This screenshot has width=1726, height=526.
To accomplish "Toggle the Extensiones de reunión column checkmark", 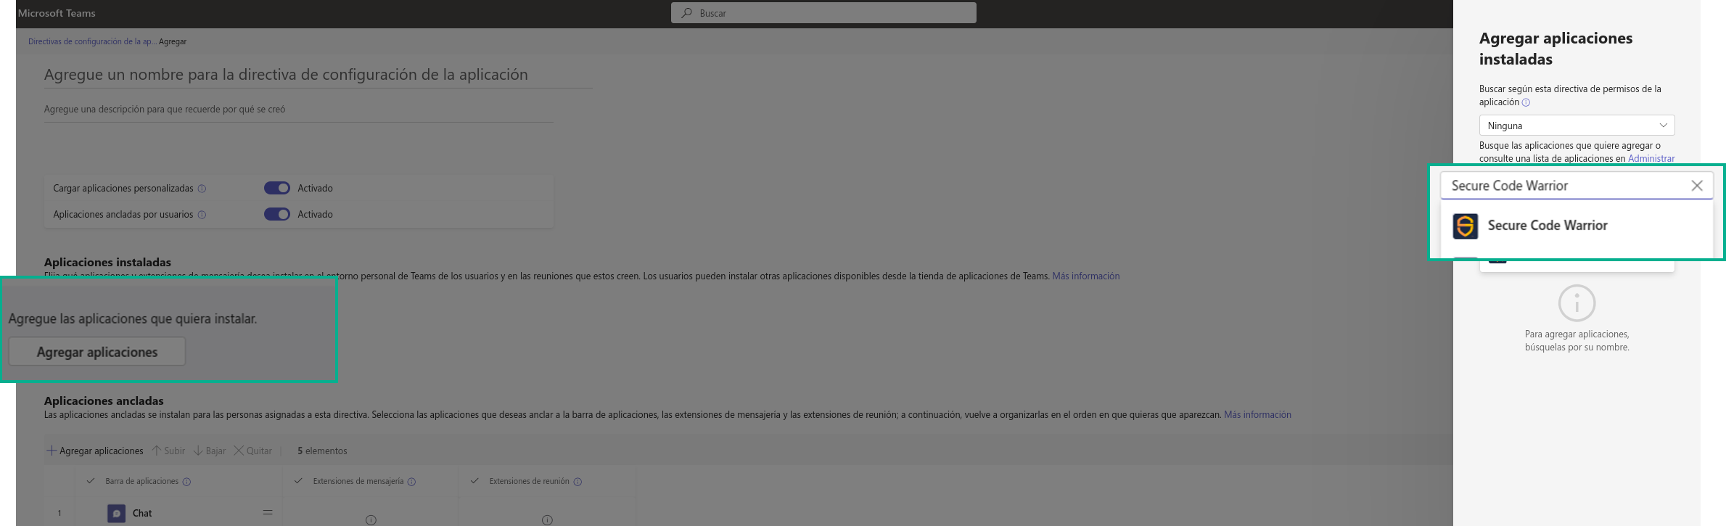I will coord(474,481).
